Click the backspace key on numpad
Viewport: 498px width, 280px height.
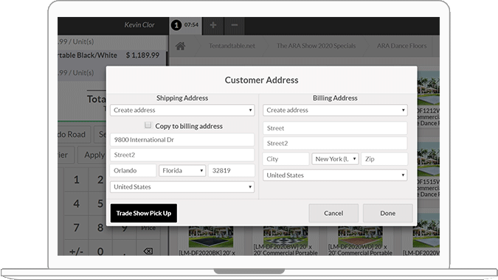[x=148, y=251]
